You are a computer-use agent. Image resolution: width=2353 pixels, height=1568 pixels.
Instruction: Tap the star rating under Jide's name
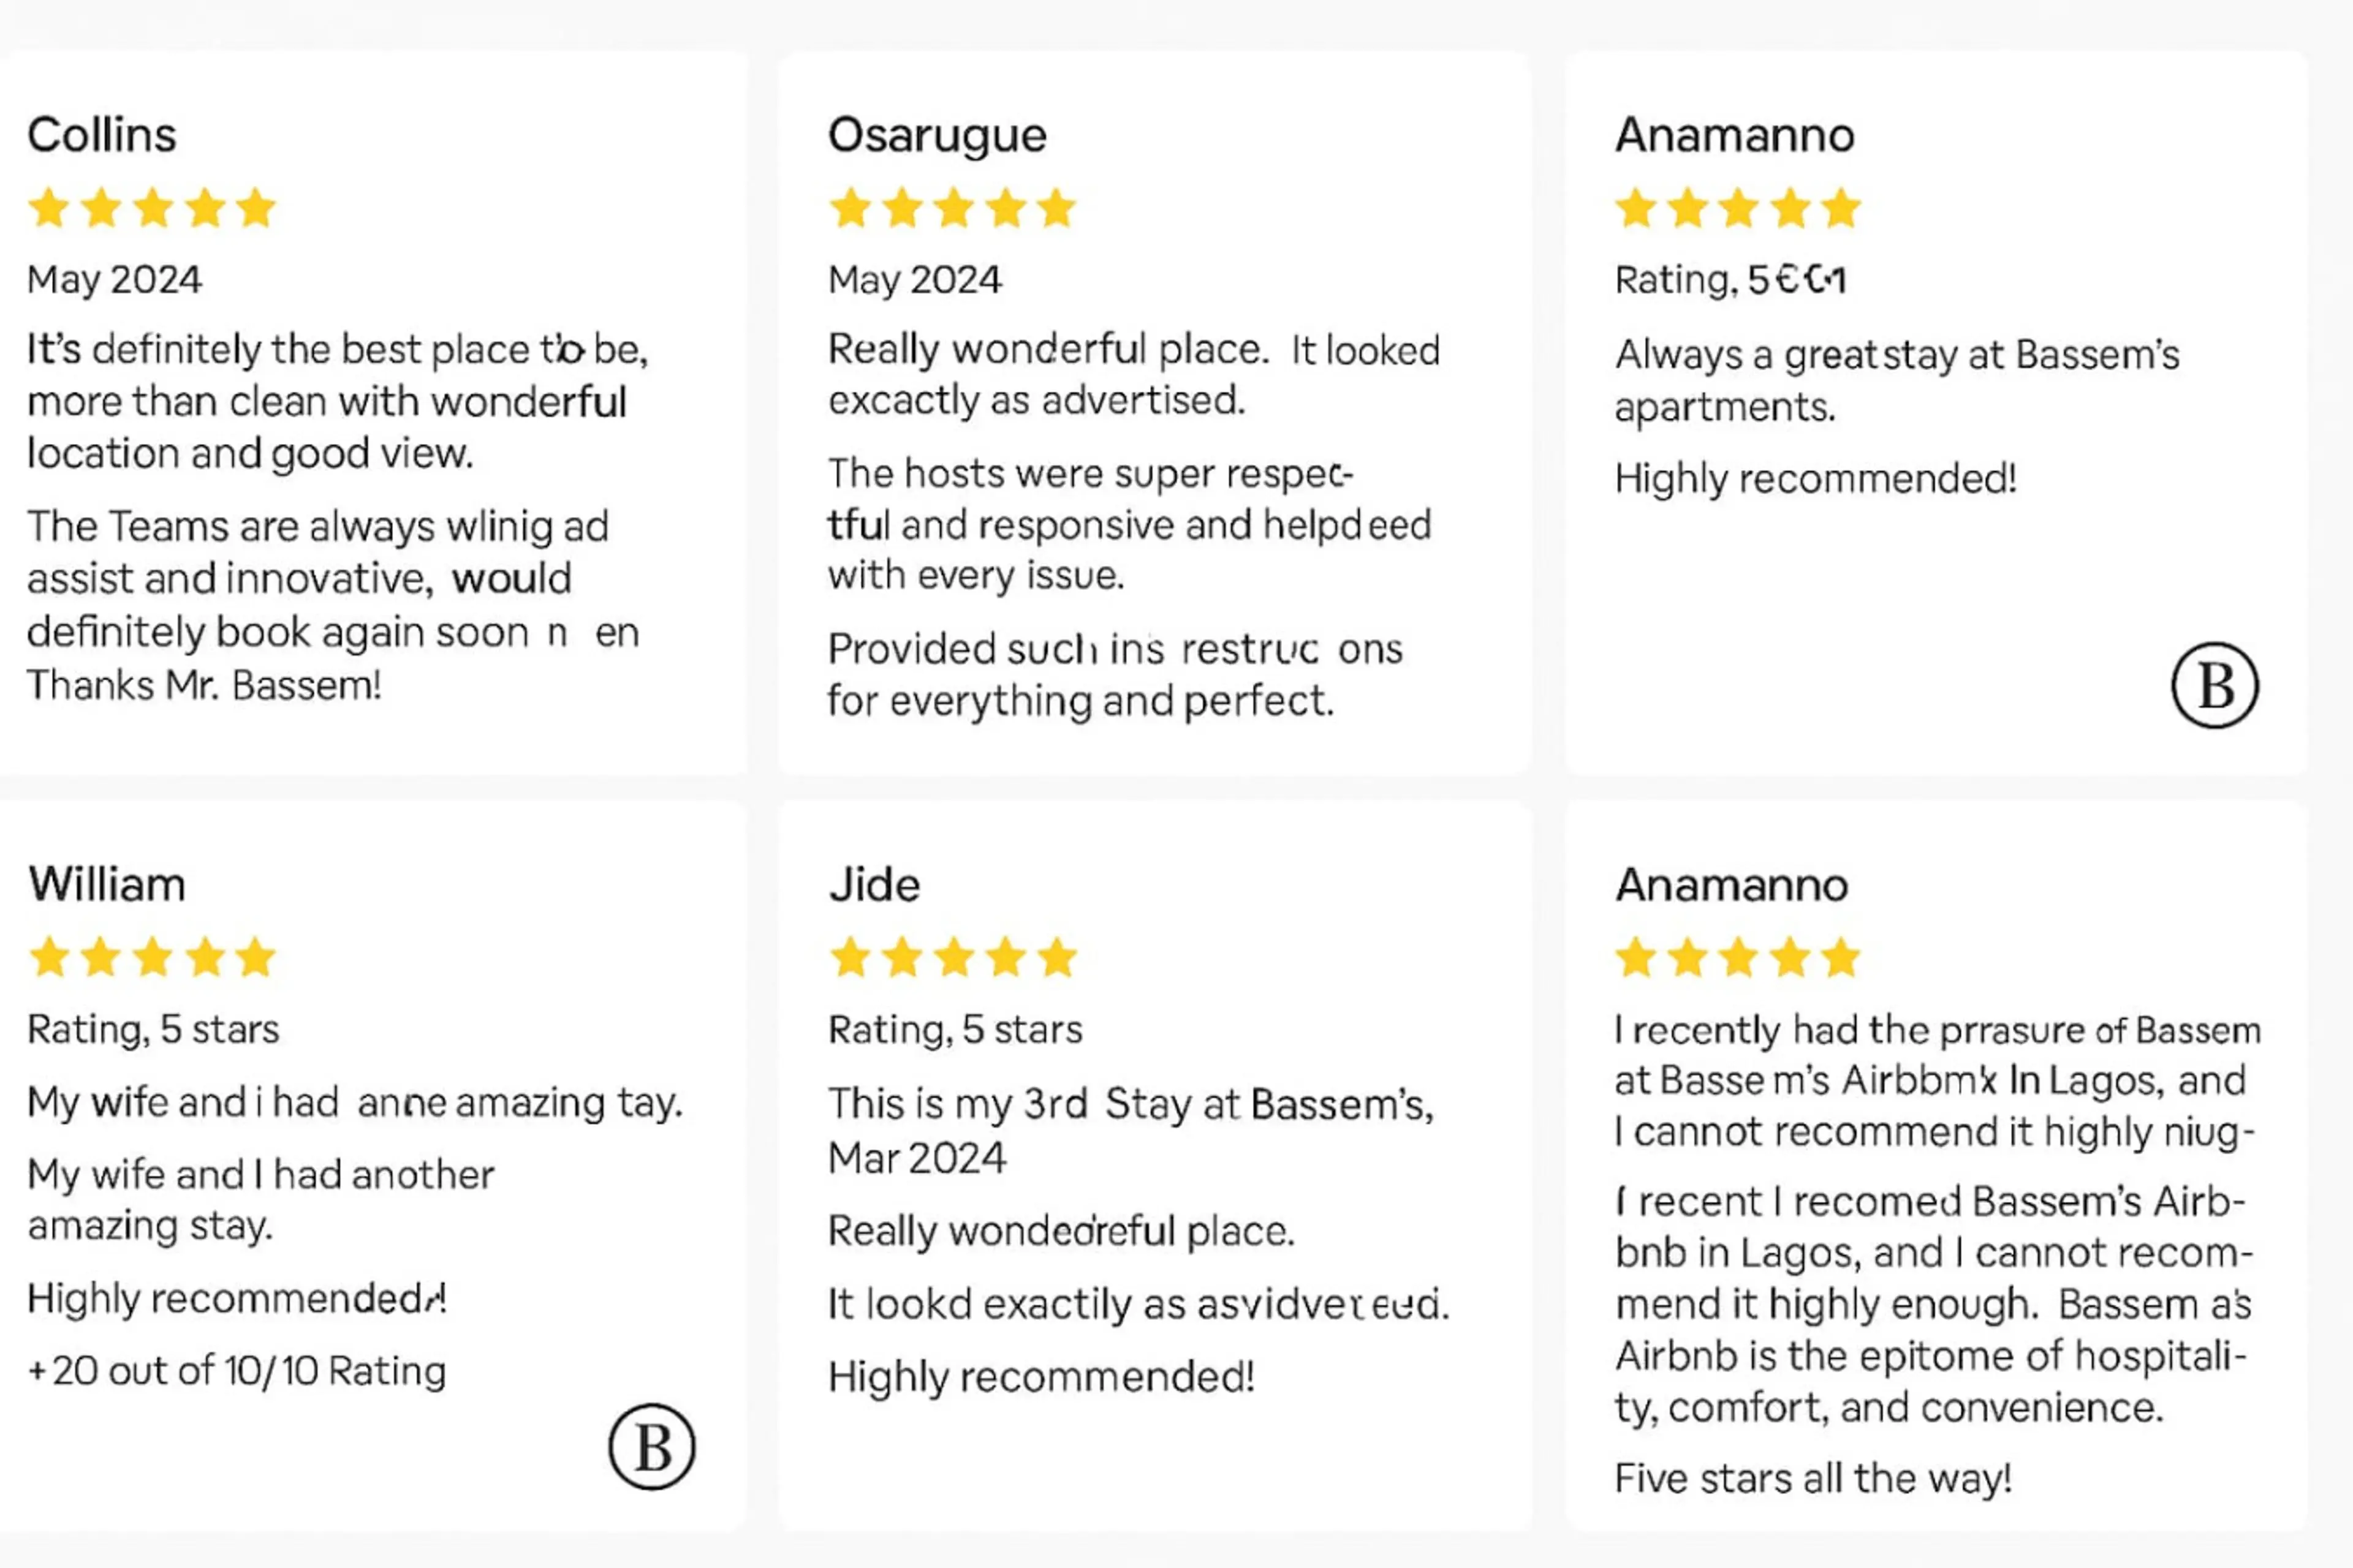coord(952,957)
